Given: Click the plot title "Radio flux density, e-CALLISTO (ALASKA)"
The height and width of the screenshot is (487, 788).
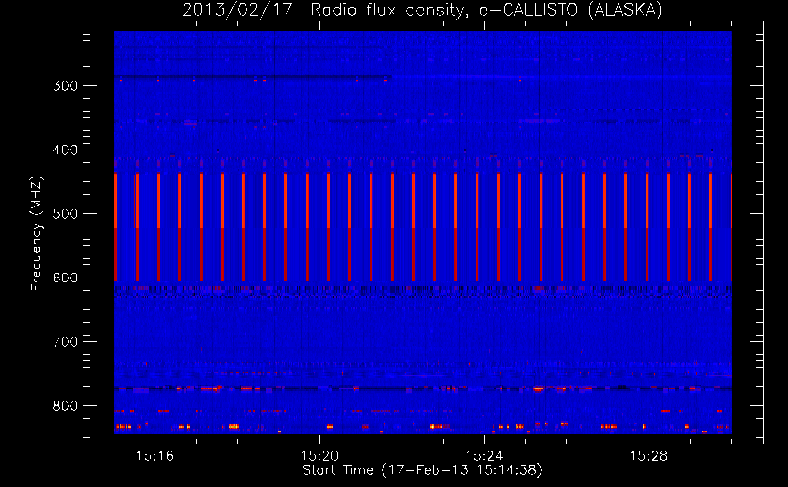Looking at the screenshot, I should (x=486, y=10).
